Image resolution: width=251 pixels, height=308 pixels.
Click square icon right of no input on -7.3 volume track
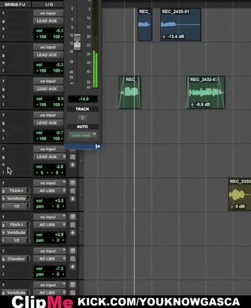coord(72,250)
